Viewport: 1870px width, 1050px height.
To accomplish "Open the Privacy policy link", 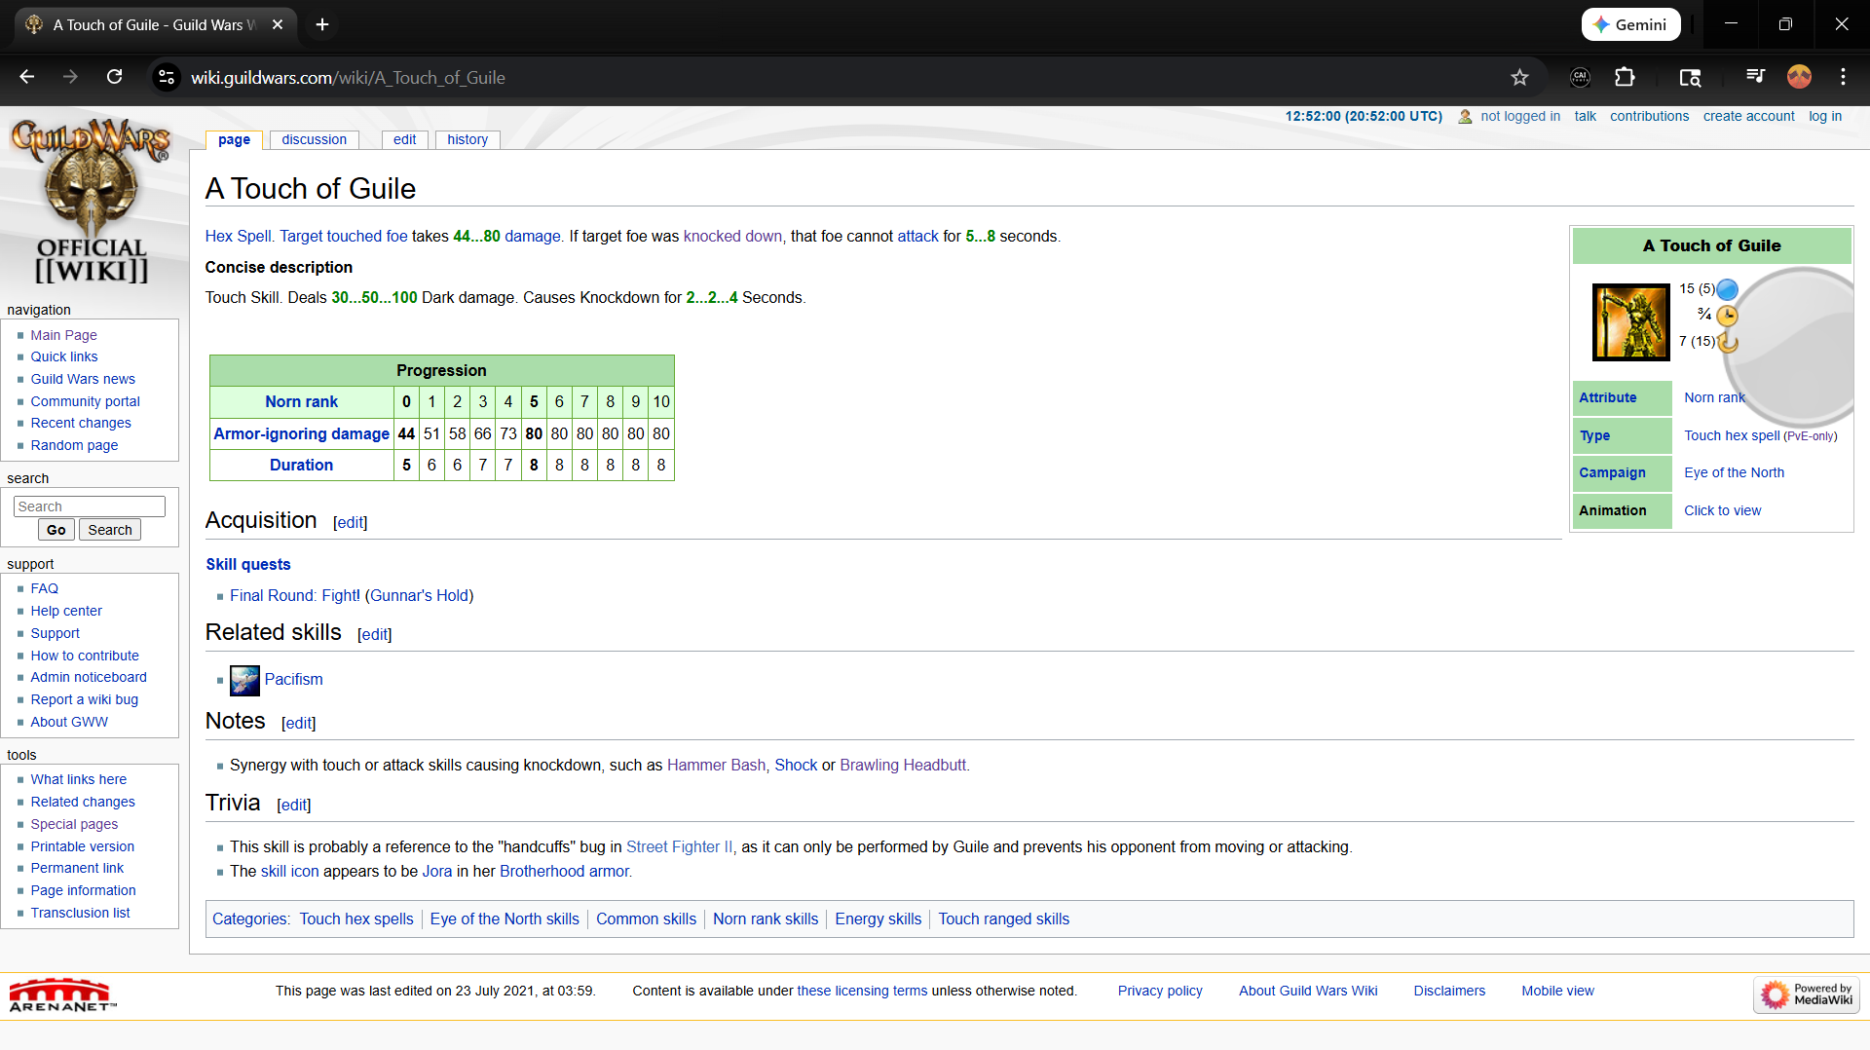I will pyautogui.click(x=1160, y=991).
